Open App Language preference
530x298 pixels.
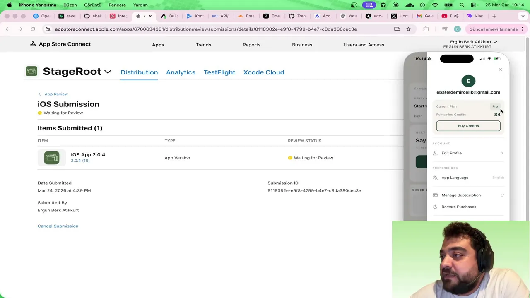pos(468,178)
